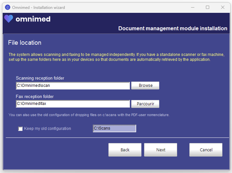Click the omnimed wordmark in the header
Viewport: 232px width, 173px height.
(x=33, y=19)
